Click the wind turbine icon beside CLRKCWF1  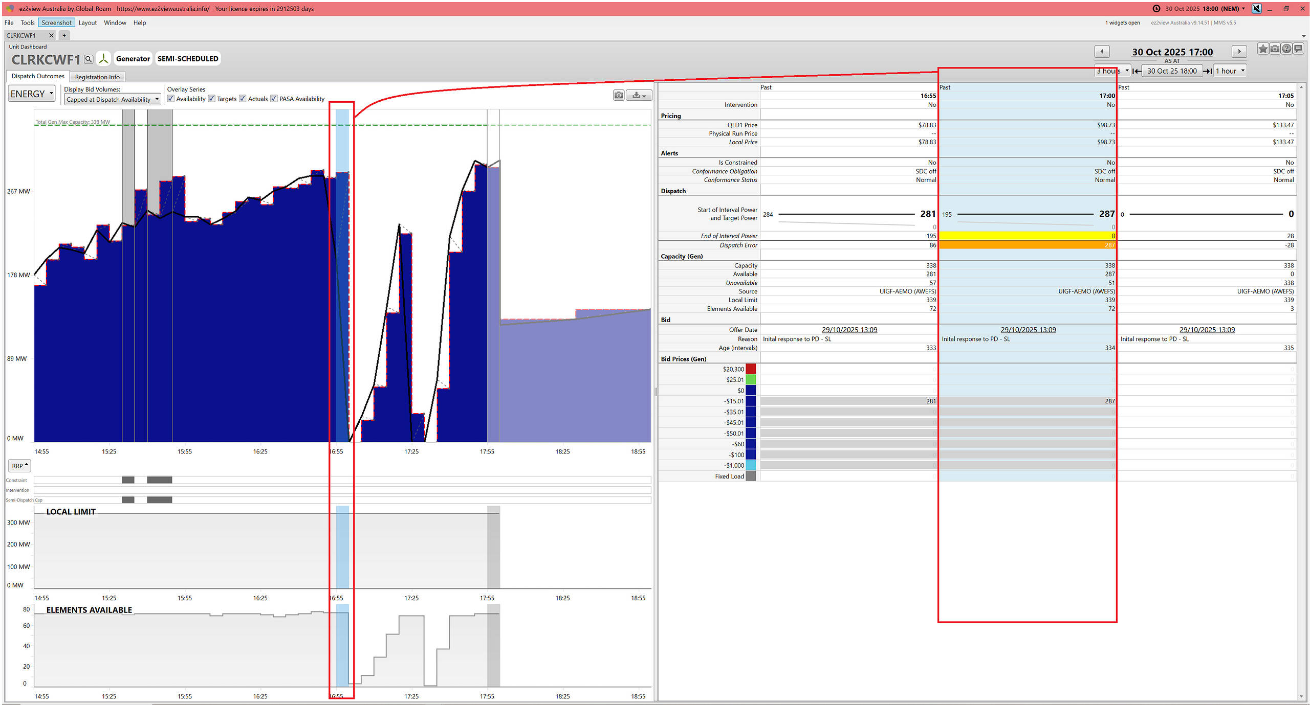coord(103,59)
